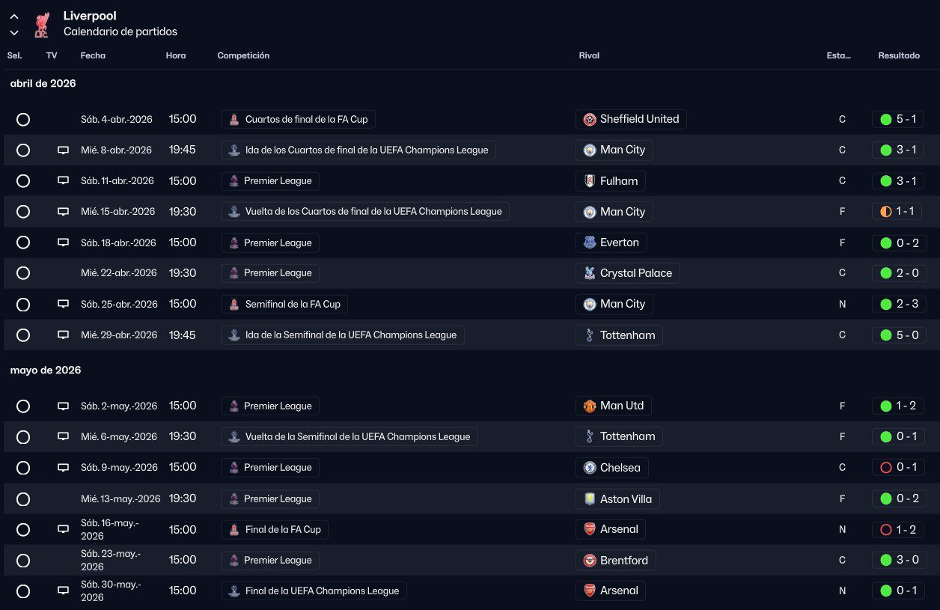Open the 5 - 0 result against Tottenham

[899, 335]
